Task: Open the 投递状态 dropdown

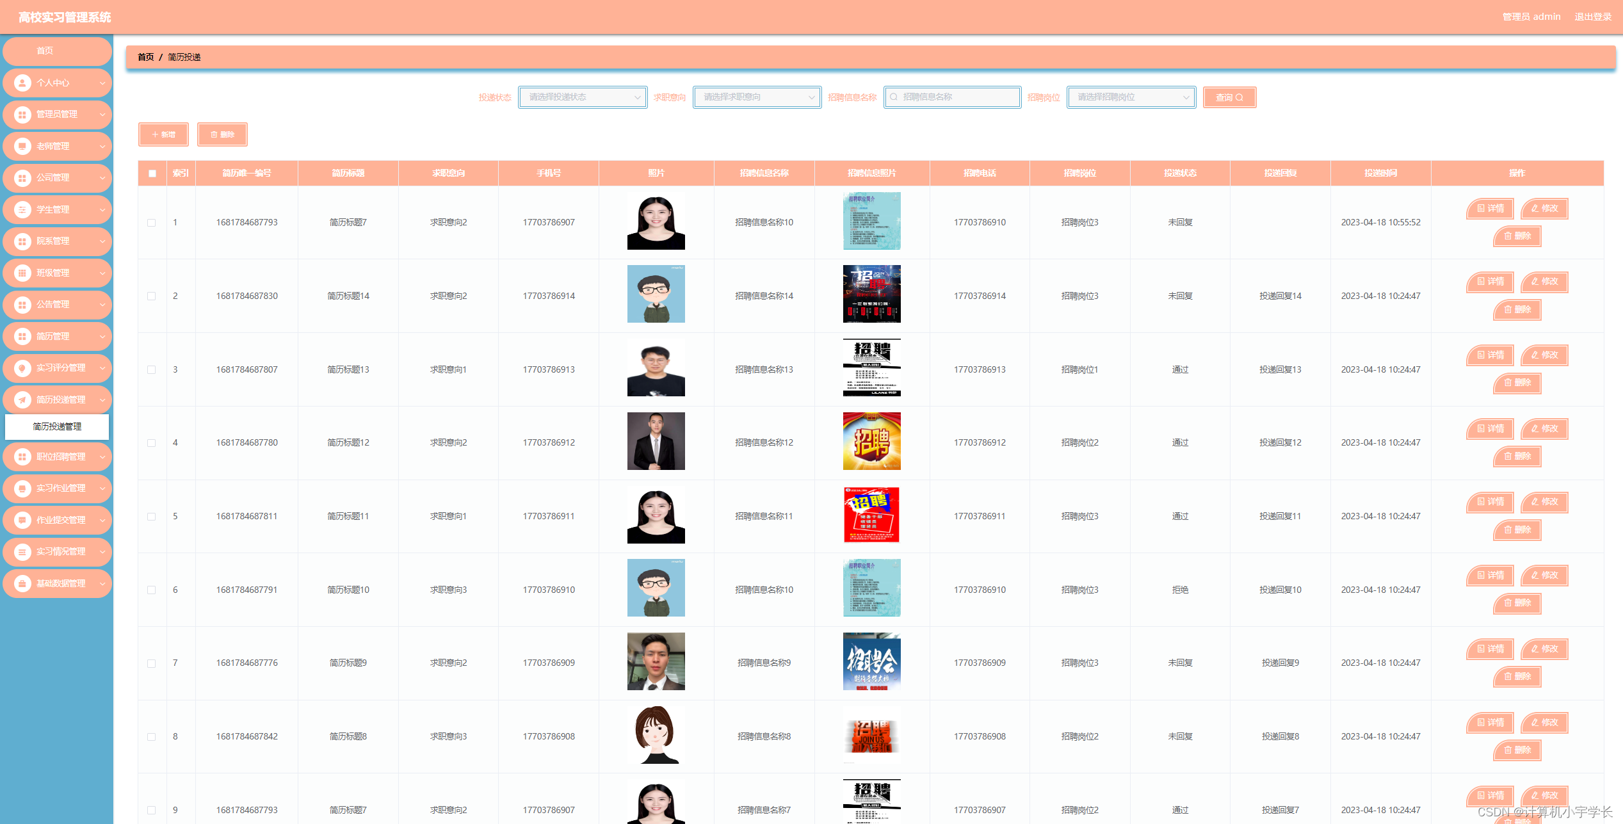Action: [x=582, y=97]
